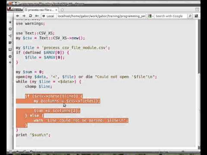
Task: Open the History sidebar panel
Action: (x=10, y=56)
